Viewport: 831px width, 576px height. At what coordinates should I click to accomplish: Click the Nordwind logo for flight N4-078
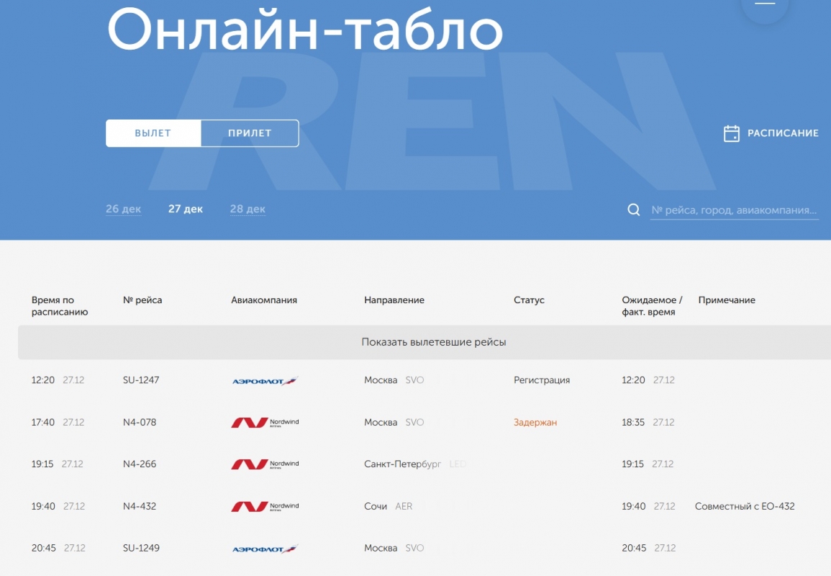tap(264, 423)
